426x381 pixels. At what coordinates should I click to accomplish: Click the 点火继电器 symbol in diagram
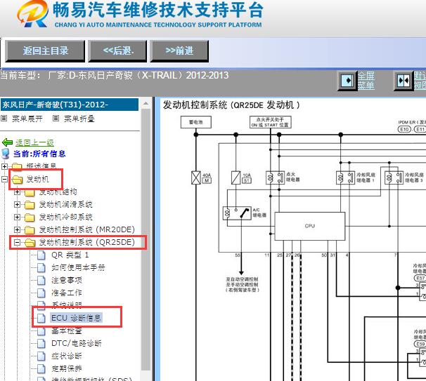pos(276,178)
